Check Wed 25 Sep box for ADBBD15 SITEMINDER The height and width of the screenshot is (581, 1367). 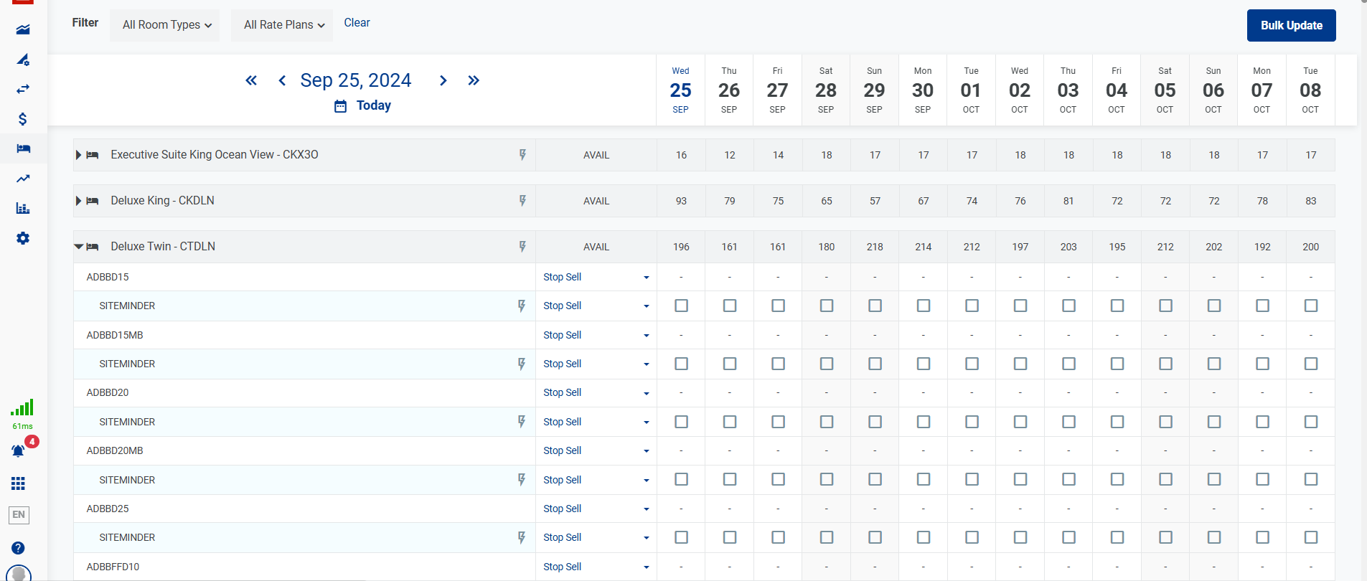click(x=681, y=306)
